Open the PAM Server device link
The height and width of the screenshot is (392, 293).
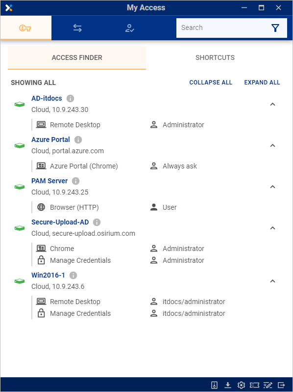(49, 181)
